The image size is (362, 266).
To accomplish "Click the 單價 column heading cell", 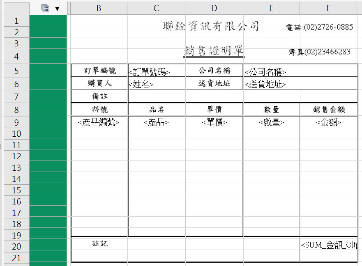I will coord(214,109).
